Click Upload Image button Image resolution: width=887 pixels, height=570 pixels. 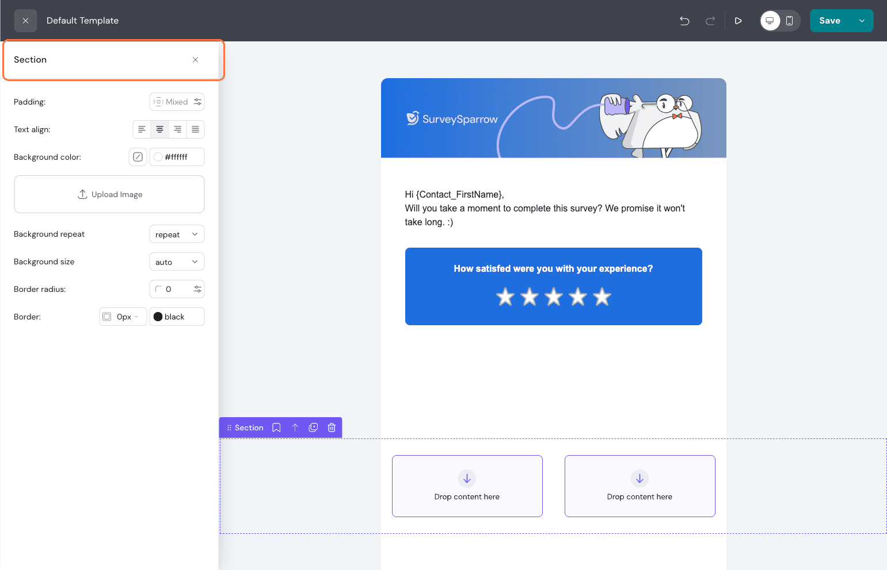click(x=109, y=194)
